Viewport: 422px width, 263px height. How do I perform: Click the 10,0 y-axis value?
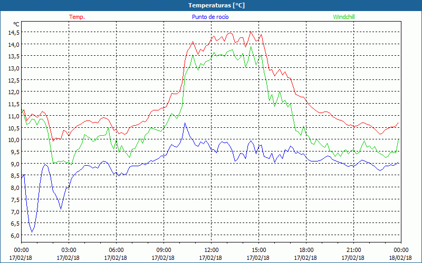pos(14,140)
